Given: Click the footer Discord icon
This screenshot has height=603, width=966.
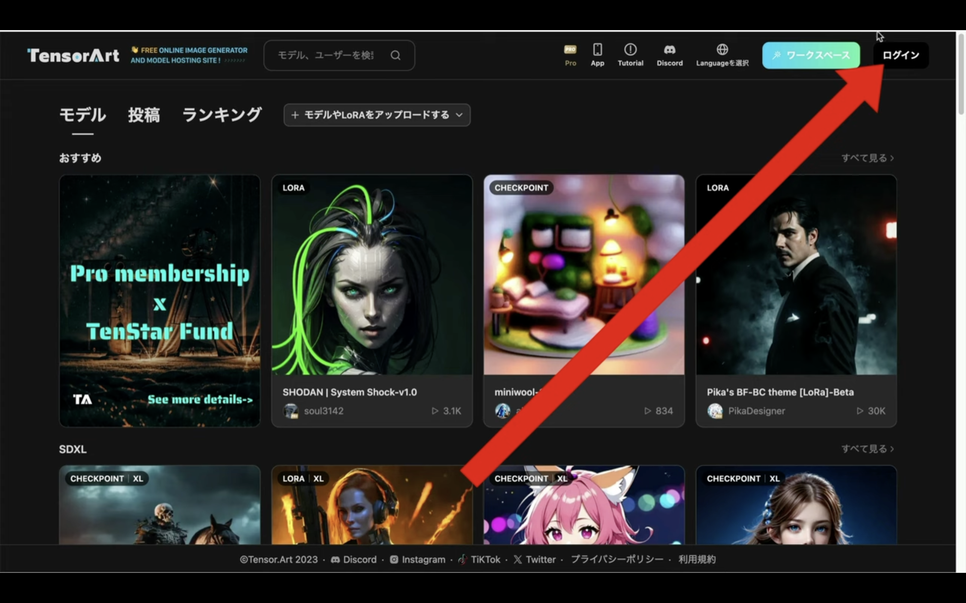Looking at the screenshot, I should coord(335,559).
